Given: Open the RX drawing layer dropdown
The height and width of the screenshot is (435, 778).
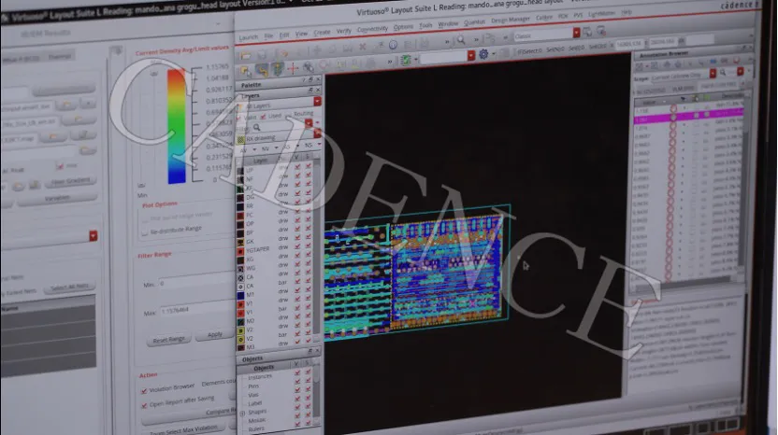Looking at the screenshot, I should (x=317, y=133).
